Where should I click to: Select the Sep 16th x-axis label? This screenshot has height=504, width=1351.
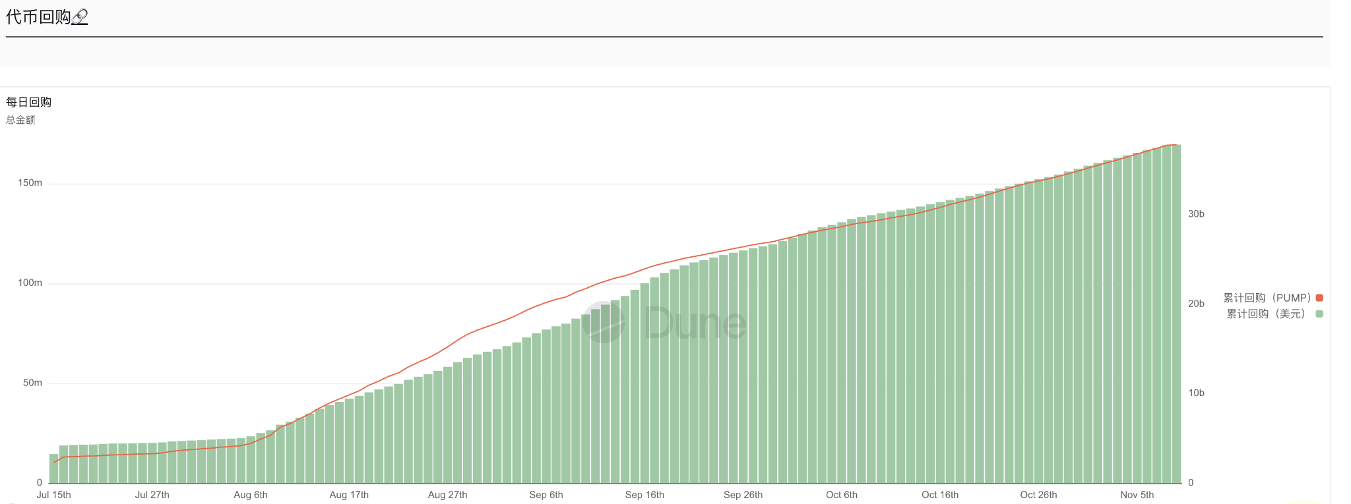click(644, 495)
